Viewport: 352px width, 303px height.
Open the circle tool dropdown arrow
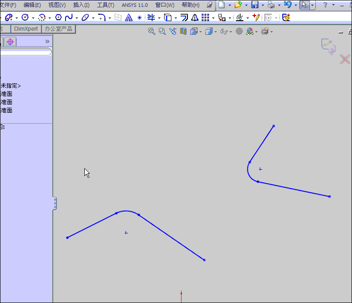pos(33,18)
